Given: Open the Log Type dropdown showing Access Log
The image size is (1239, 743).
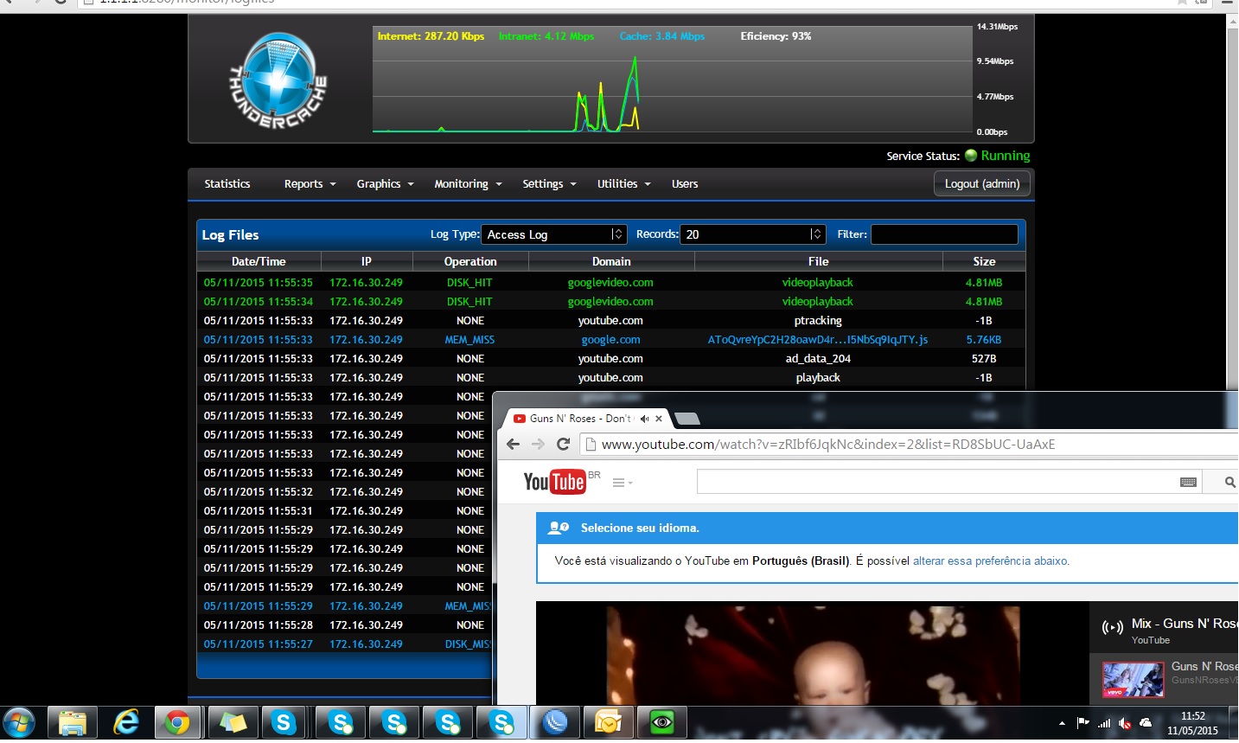Looking at the screenshot, I should coord(553,234).
